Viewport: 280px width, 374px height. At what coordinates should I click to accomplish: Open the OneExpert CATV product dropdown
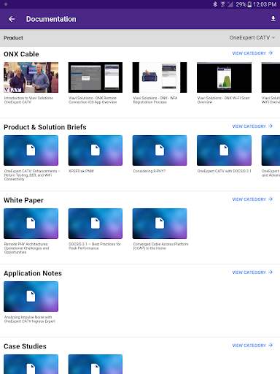point(252,38)
